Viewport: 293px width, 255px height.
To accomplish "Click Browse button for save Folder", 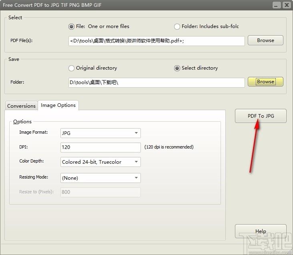I will [x=265, y=82].
